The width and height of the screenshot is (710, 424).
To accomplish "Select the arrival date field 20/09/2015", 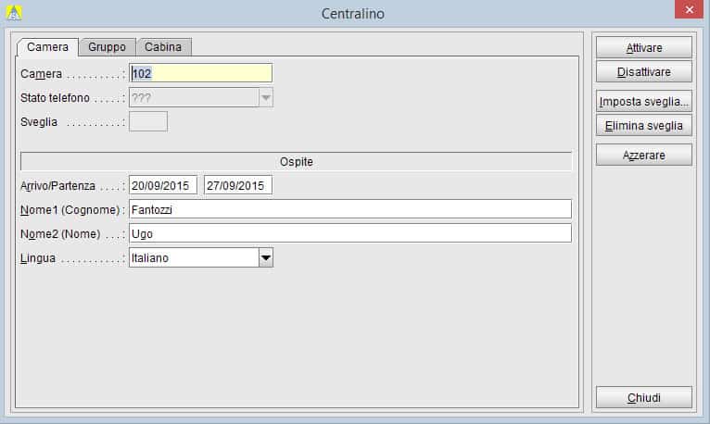I will (163, 185).
